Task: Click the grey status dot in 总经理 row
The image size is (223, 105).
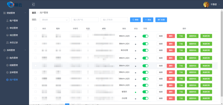Action: coord(135,99)
